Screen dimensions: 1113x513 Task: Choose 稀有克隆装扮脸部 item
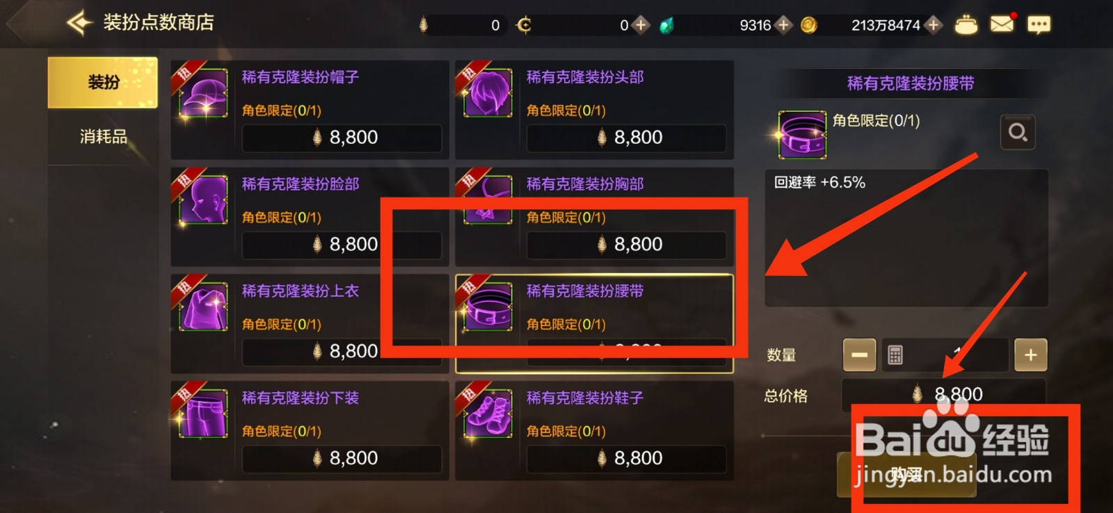310,217
